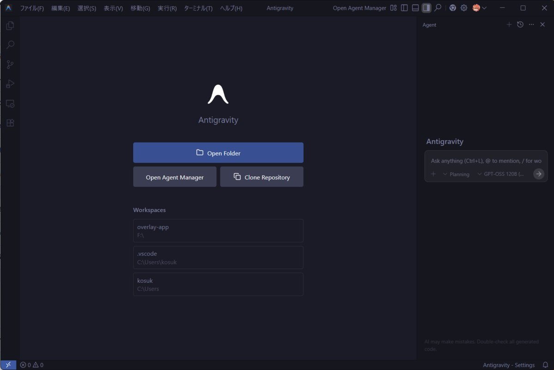The width and height of the screenshot is (554, 370).
Task: Open the Remote Explorer view
Action: 10,104
